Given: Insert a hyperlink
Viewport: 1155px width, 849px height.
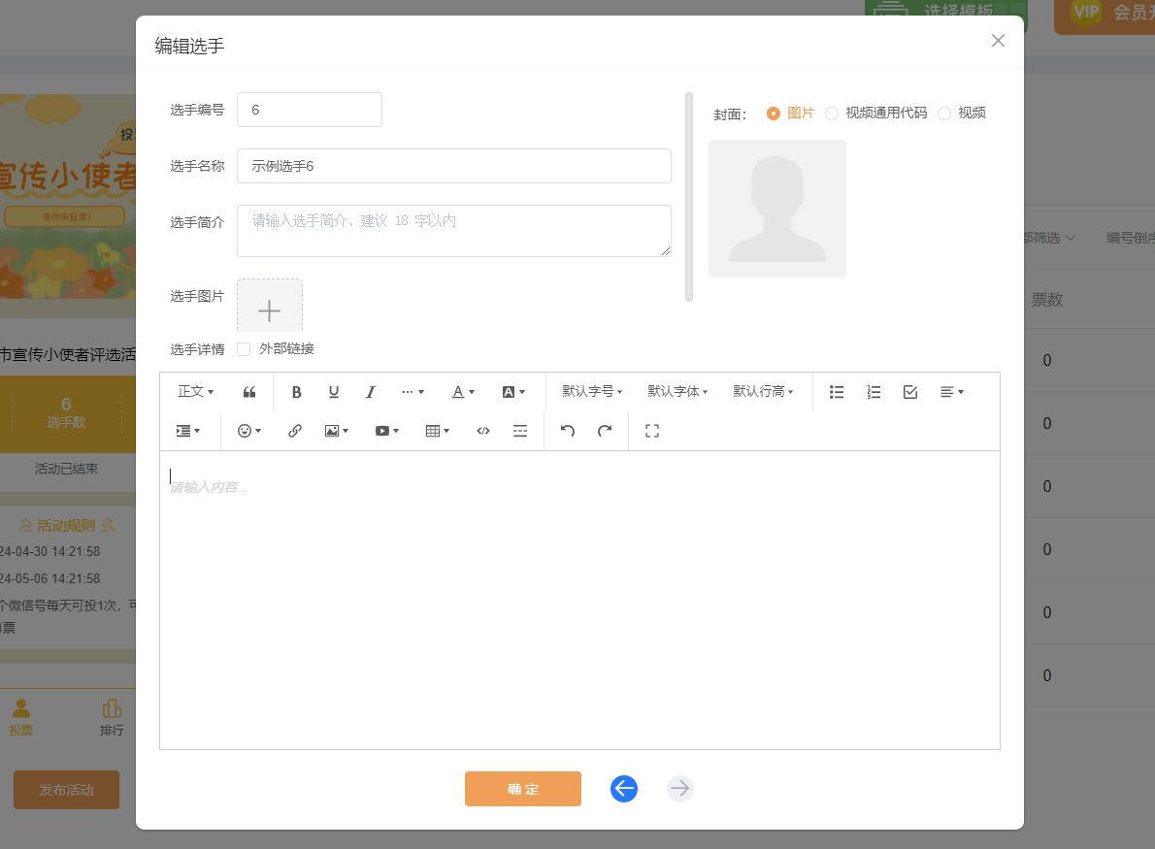Looking at the screenshot, I should [x=295, y=431].
